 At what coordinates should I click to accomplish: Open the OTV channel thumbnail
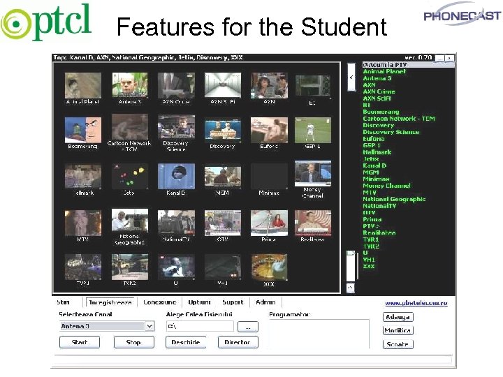(223, 223)
